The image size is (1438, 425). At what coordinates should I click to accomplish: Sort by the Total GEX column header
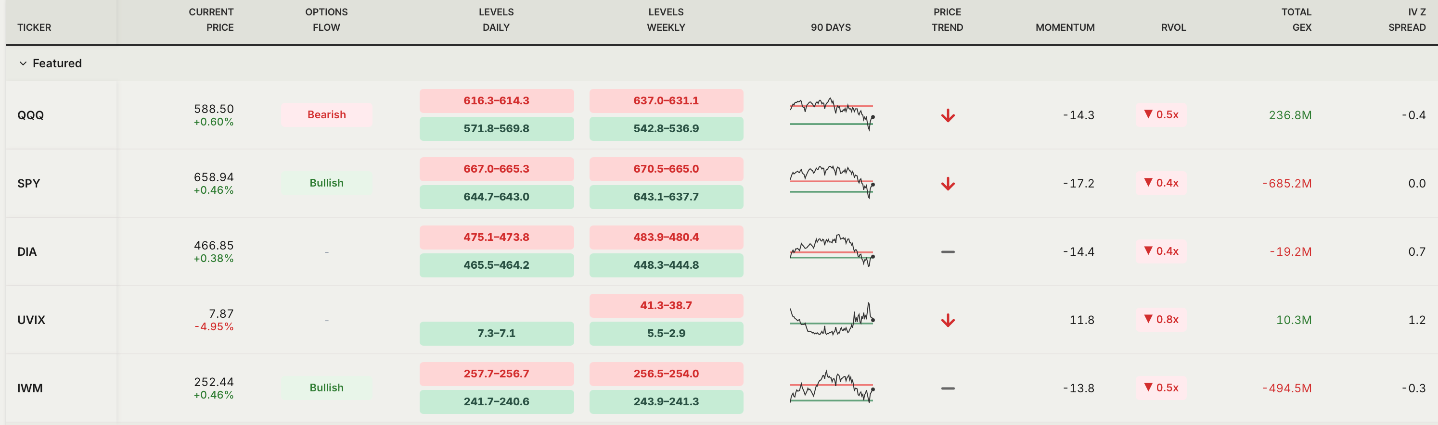1296,20
